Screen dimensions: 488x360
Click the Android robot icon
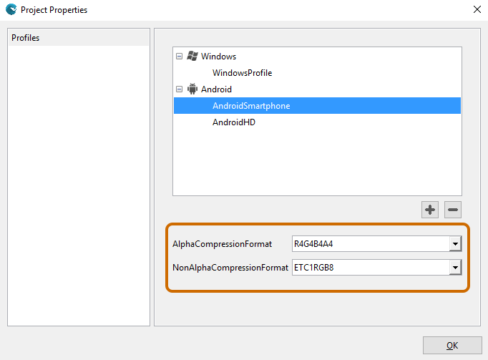(192, 89)
